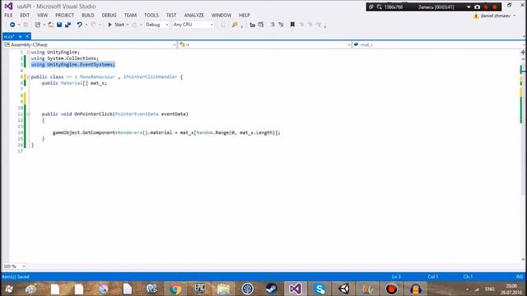The image size is (527, 296).
Task: Open the BUILD menu
Action: [x=88, y=15]
